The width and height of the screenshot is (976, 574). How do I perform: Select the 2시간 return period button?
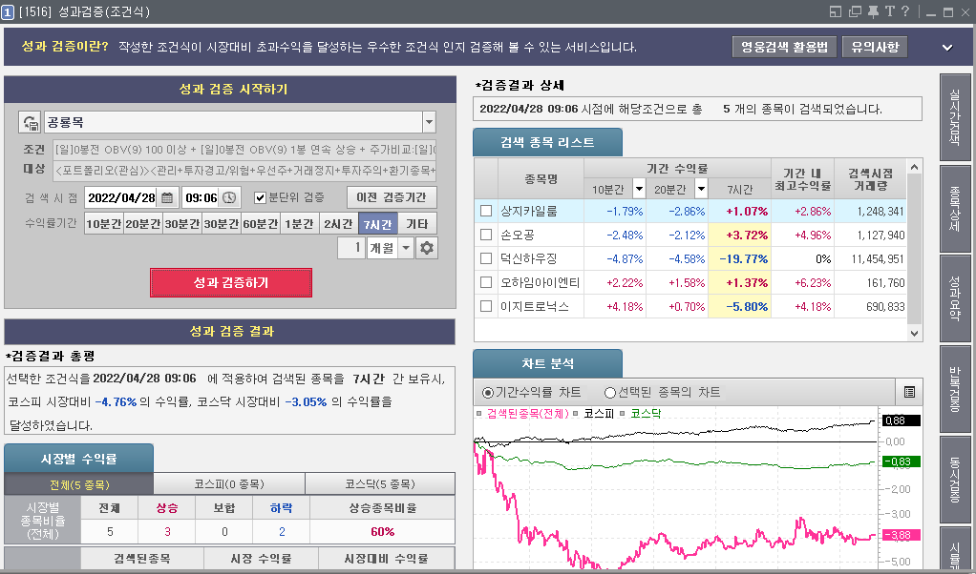[x=339, y=224]
